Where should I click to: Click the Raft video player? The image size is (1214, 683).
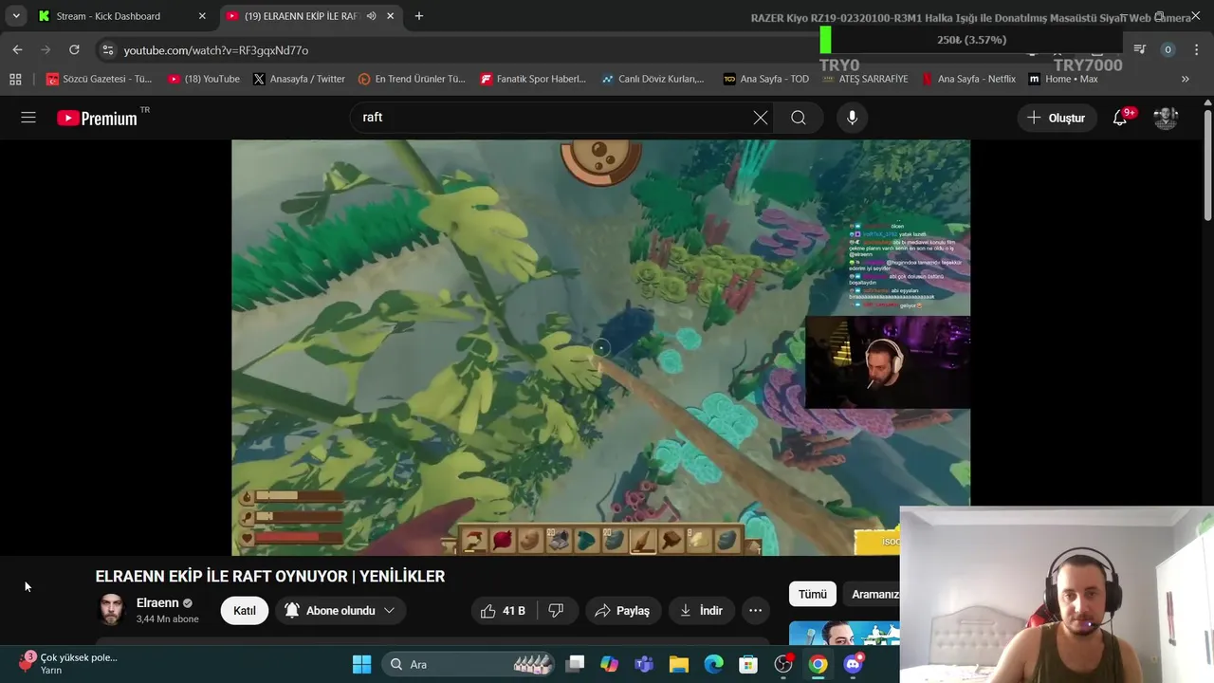tap(600, 347)
